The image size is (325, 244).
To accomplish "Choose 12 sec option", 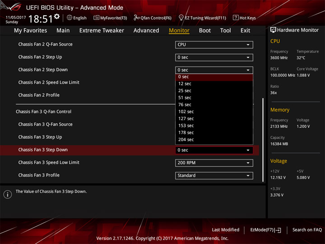I will (x=214, y=84).
